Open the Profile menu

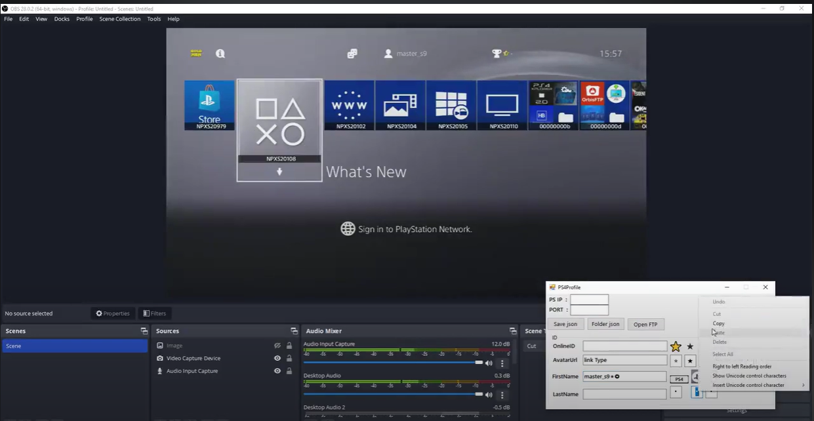click(x=85, y=19)
